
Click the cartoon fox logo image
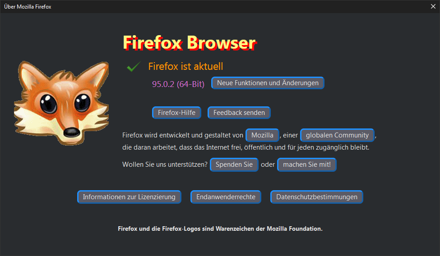pyautogui.click(x=61, y=103)
